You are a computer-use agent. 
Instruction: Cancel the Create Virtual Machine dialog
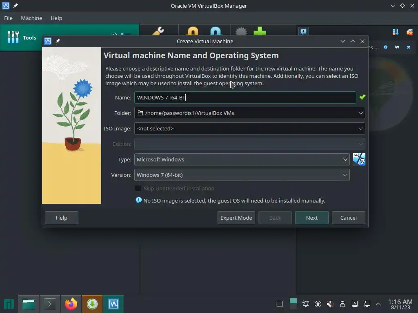point(349,218)
